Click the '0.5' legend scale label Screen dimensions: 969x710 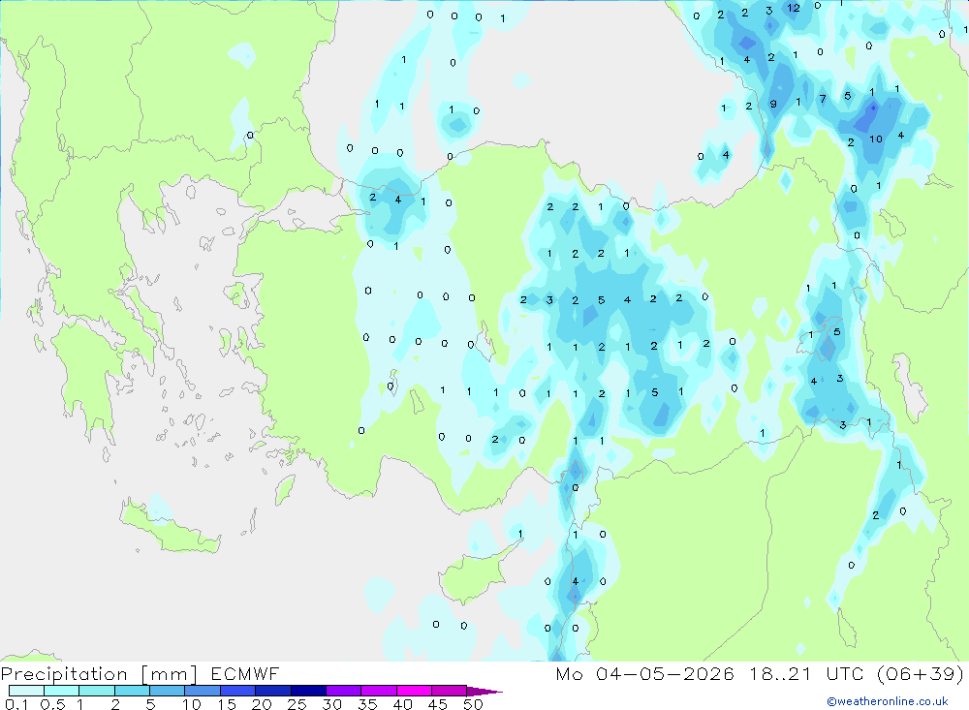click(x=52, y=704)
